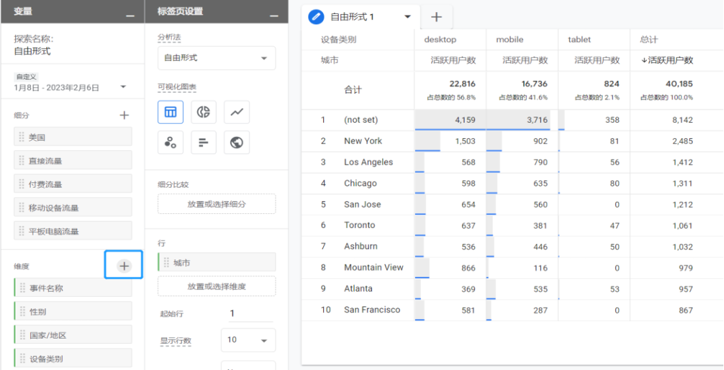Viewport: 724px width, 370px height.
Task: Click the Ashburn row label
Action: tap(361, 246)
